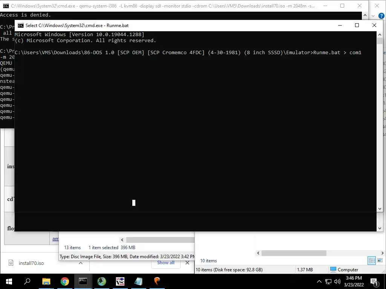Switch Explorer to large icons view

(380, 260)
